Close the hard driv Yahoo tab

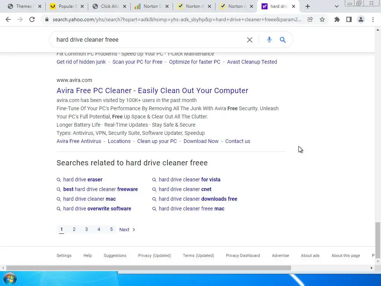[294, 6]
